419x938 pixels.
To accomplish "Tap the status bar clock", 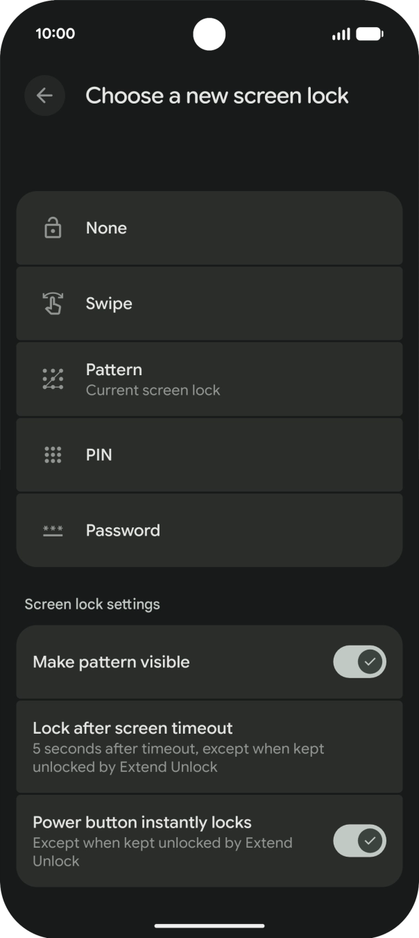I will [55, 33].
